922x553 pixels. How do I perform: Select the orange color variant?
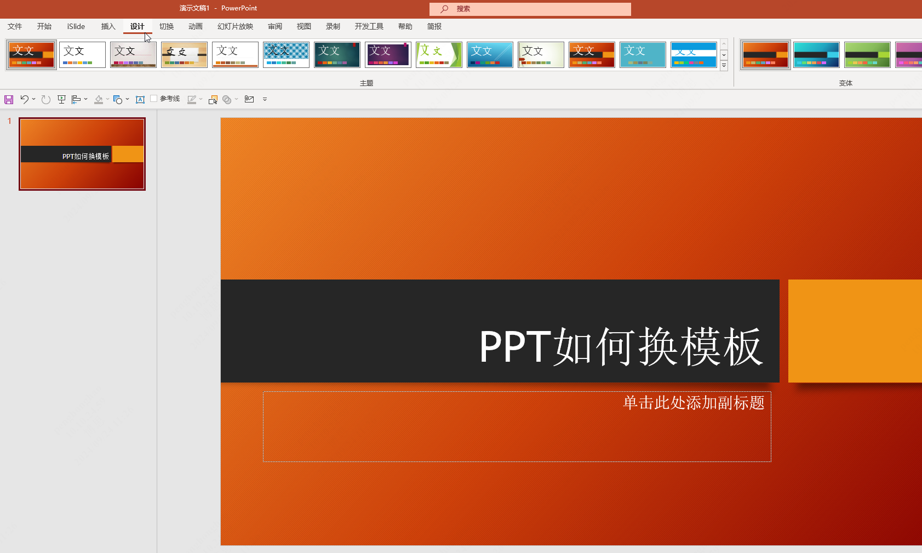pyautogui.click(x=765, y=55)
